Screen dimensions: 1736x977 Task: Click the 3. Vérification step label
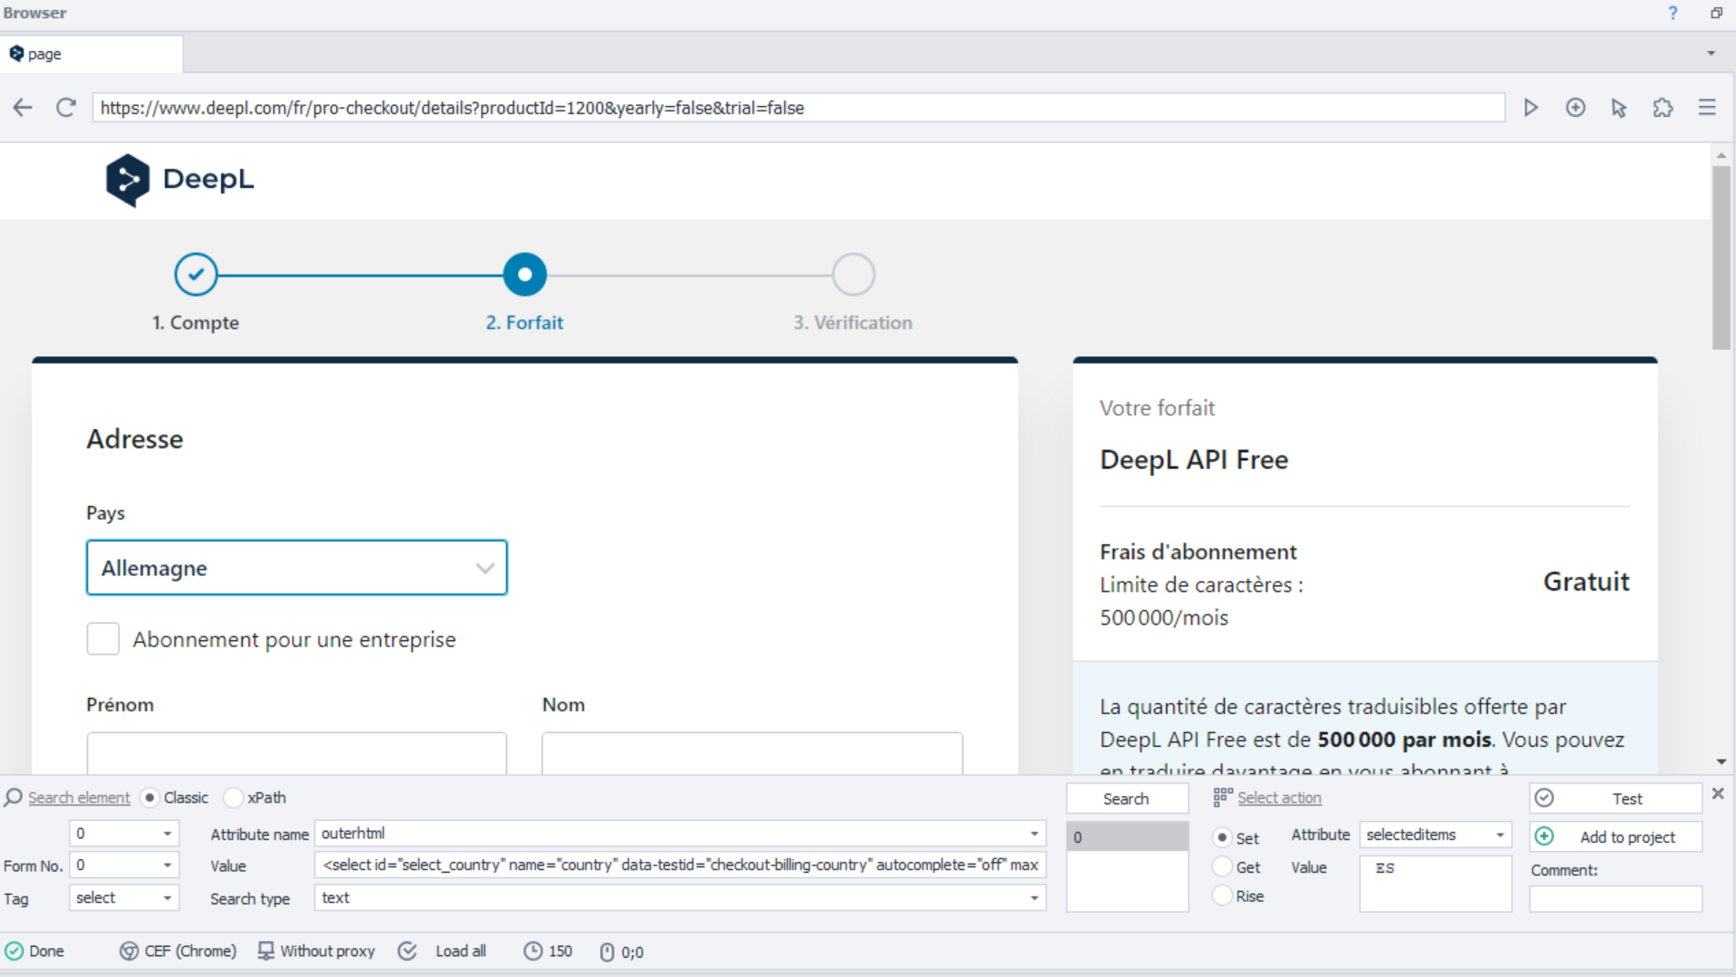853,322
